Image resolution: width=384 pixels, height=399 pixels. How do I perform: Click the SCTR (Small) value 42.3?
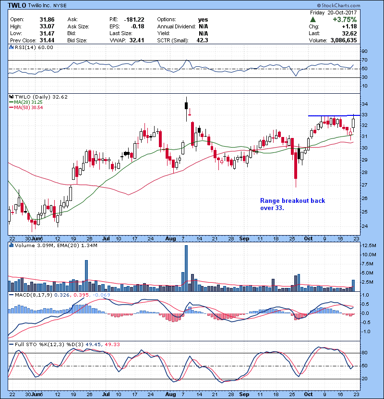[x=202, y=40]
